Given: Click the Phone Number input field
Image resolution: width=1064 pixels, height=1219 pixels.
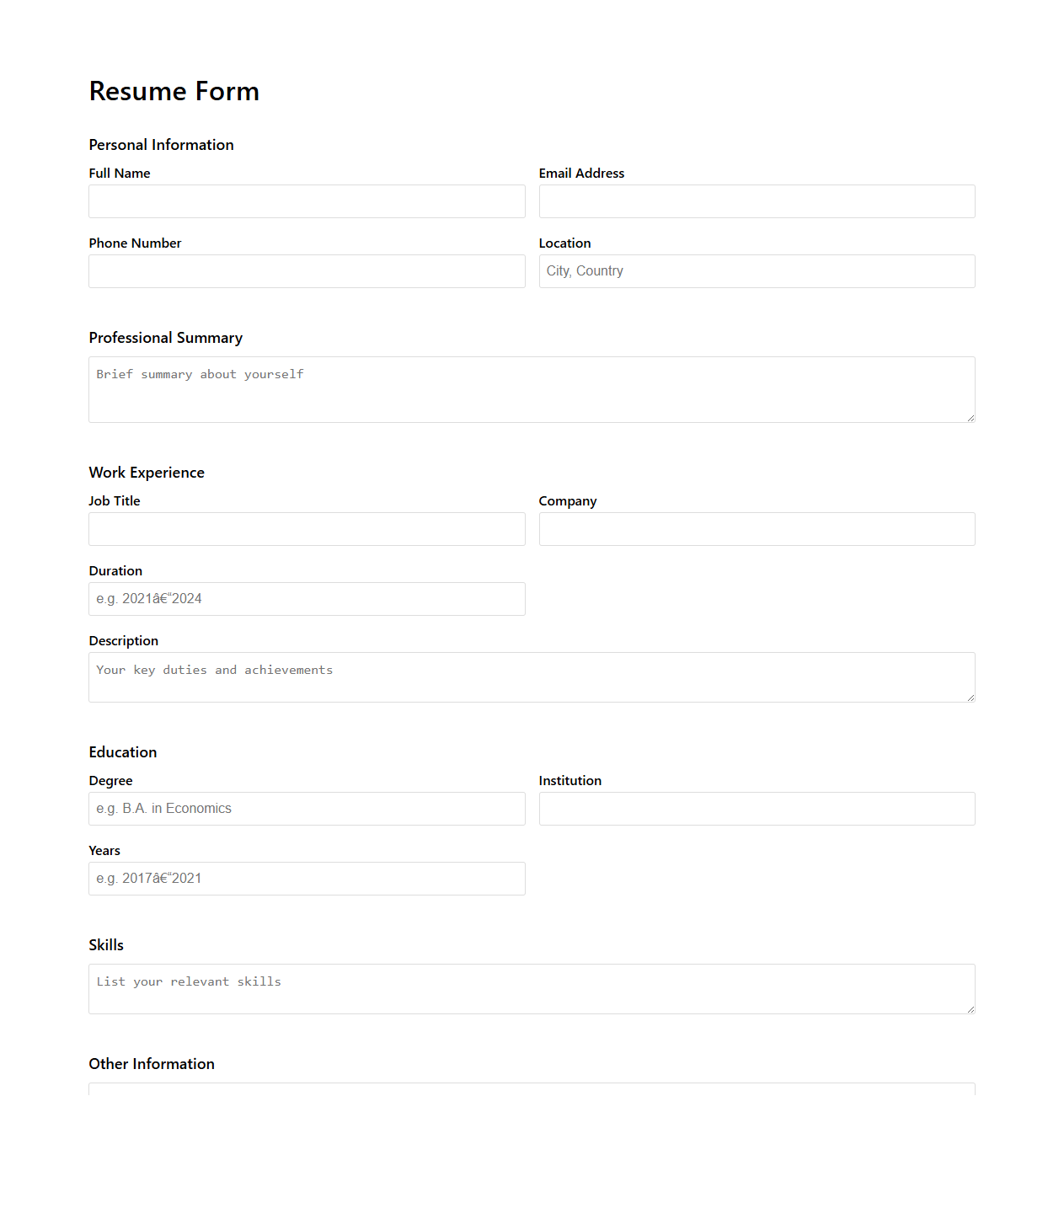Looking at the screenshot, I should 307,270.
